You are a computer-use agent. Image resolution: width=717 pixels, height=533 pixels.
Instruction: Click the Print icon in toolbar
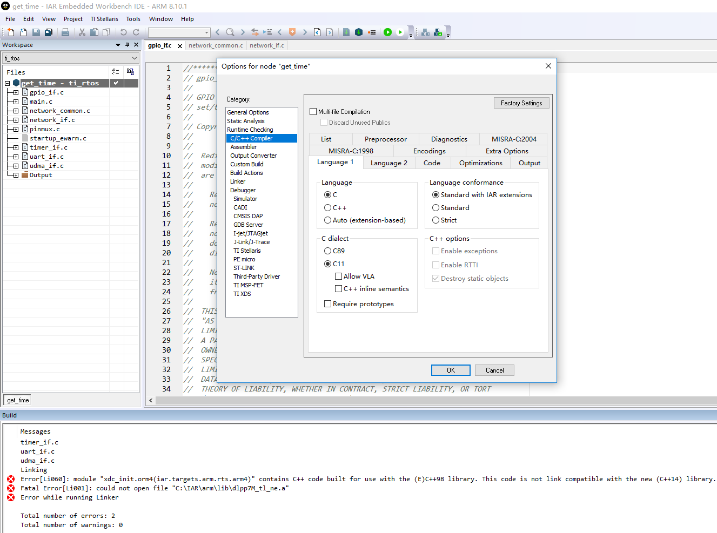(65, 32)
